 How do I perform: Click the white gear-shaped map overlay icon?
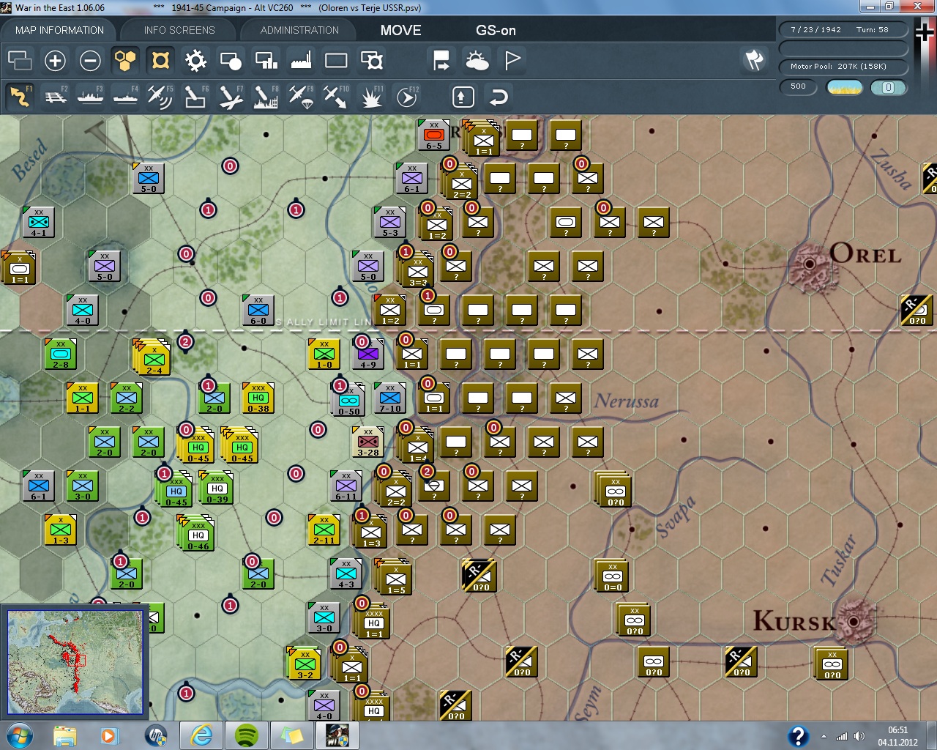pyautogui.click(x=195, y=60)
